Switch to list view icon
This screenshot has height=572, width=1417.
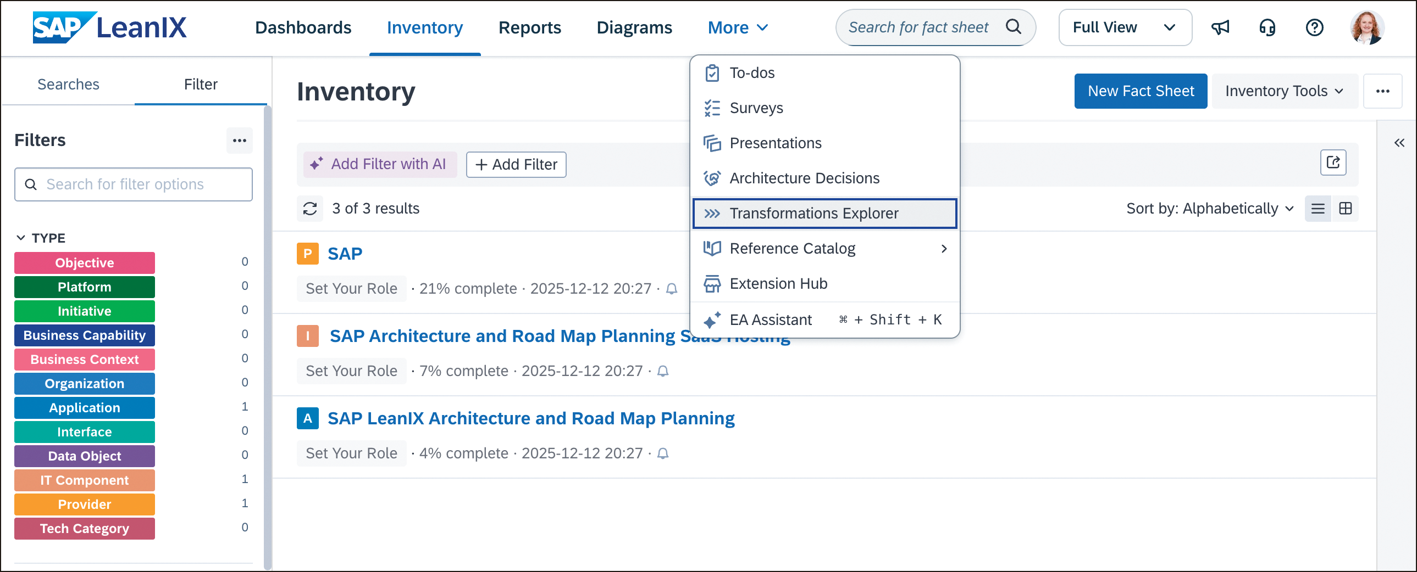click(x=1318, y=209)
